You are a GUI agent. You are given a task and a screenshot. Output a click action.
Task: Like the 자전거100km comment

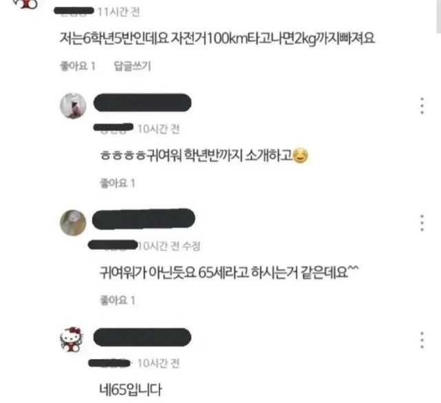[x=78, y=66]
